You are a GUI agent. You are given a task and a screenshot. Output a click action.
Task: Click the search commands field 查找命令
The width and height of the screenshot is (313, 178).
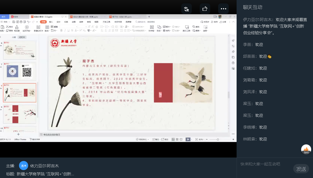coord(145,22)
